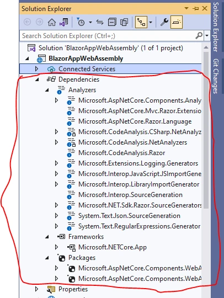
Task: Expand Microsoft.Interop.LibraryImportGenerator node
Action: (x=56, y=184)
